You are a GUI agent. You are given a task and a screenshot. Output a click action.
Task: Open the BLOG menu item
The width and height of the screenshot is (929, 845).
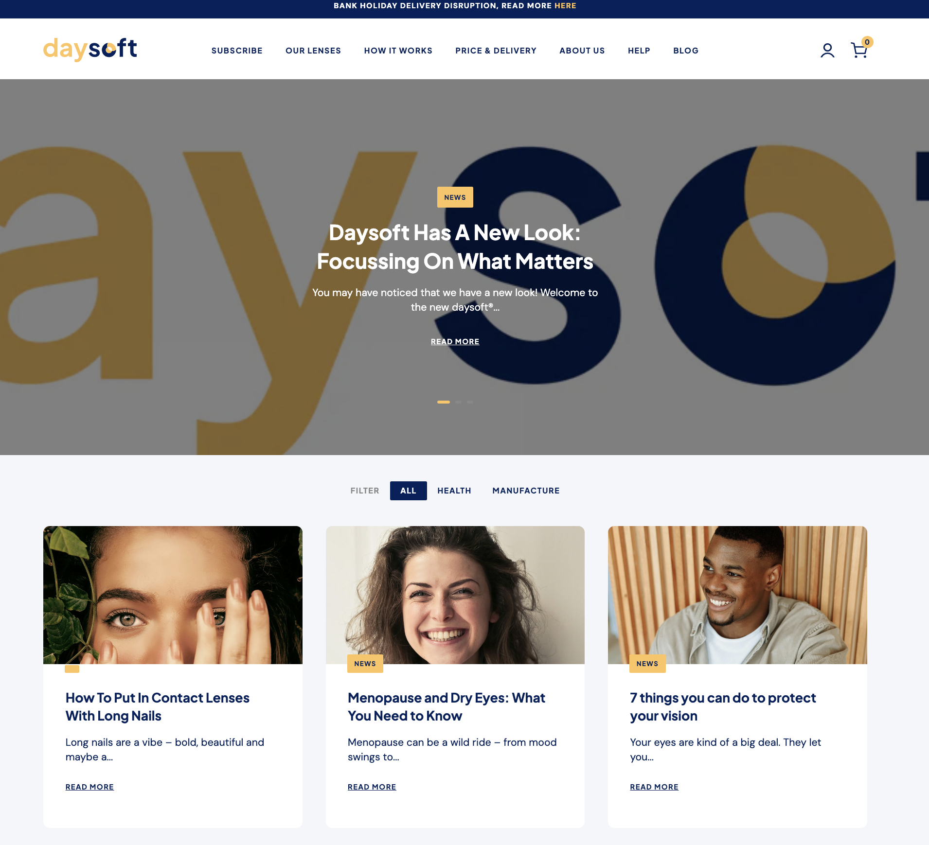685,51
